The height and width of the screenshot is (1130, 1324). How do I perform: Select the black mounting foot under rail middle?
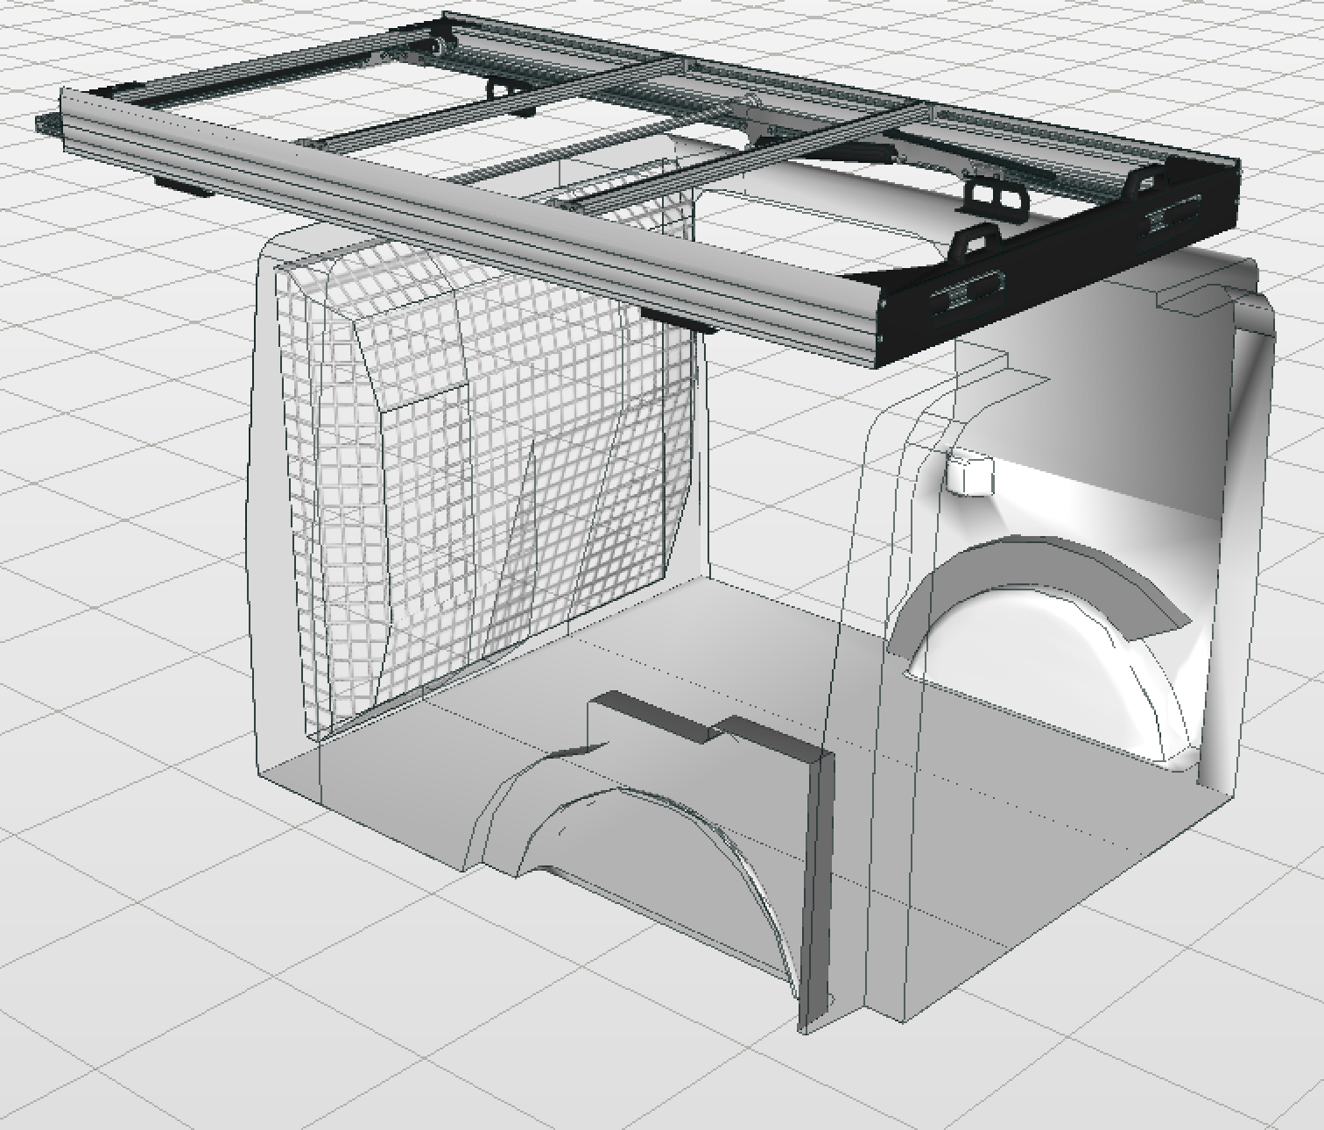(674, 319)
